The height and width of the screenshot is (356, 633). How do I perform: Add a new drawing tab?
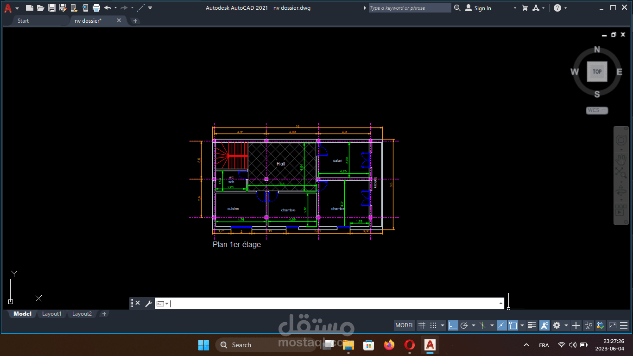[135, 21]
